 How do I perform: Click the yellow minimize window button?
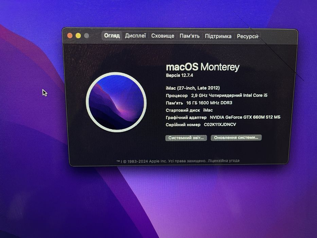78,36
